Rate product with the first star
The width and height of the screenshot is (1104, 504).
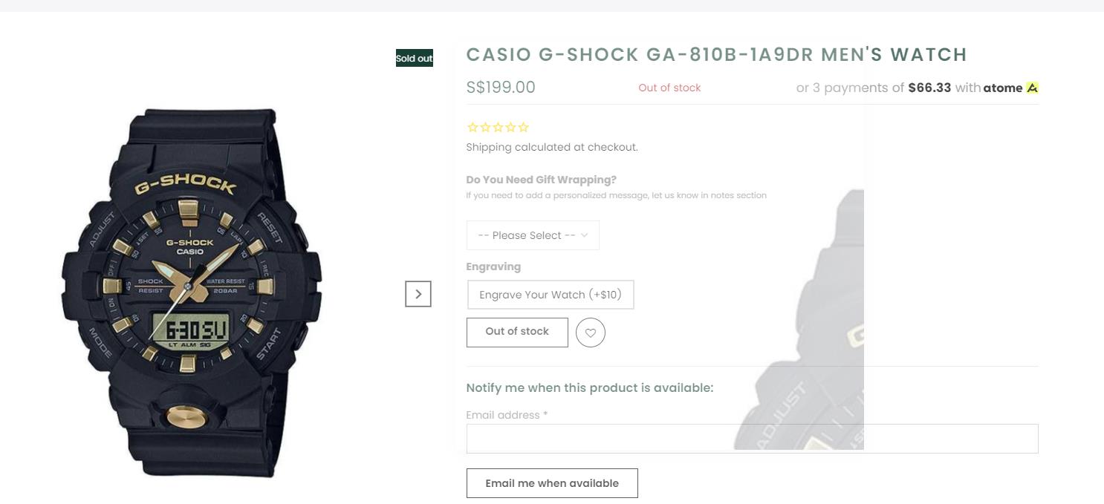473,128
